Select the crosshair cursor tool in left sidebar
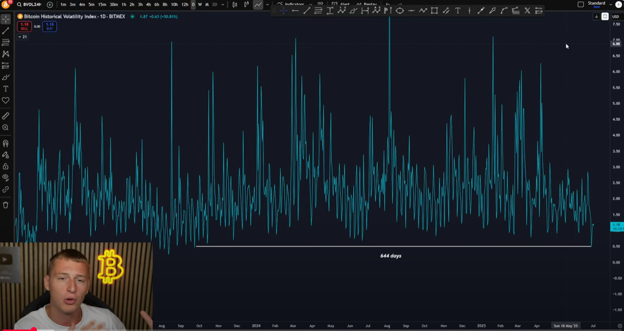Image resolution: width=624 pixels, height=331 pixels. point(6,19)
